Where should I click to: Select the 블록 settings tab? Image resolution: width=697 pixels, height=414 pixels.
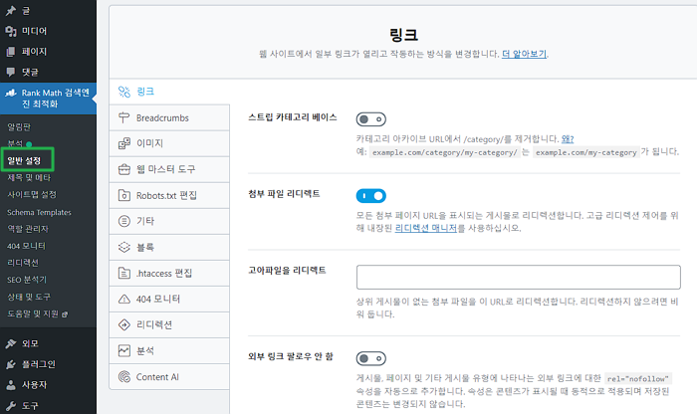[x=169, y=247]
